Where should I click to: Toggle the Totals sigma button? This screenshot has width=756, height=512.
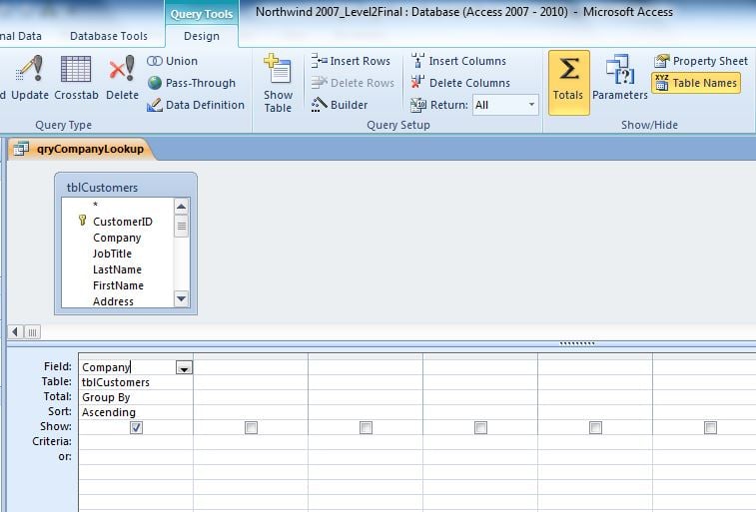coord(568,83)
